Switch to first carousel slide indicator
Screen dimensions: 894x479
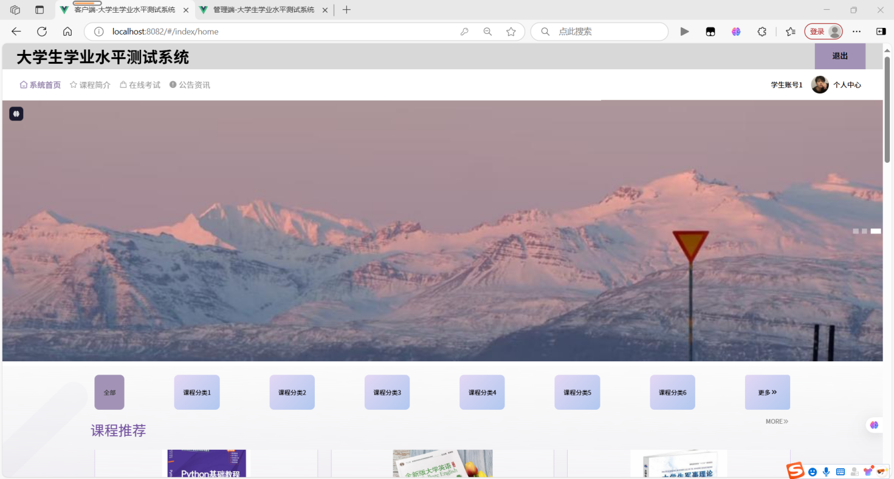tap(856, 231)
